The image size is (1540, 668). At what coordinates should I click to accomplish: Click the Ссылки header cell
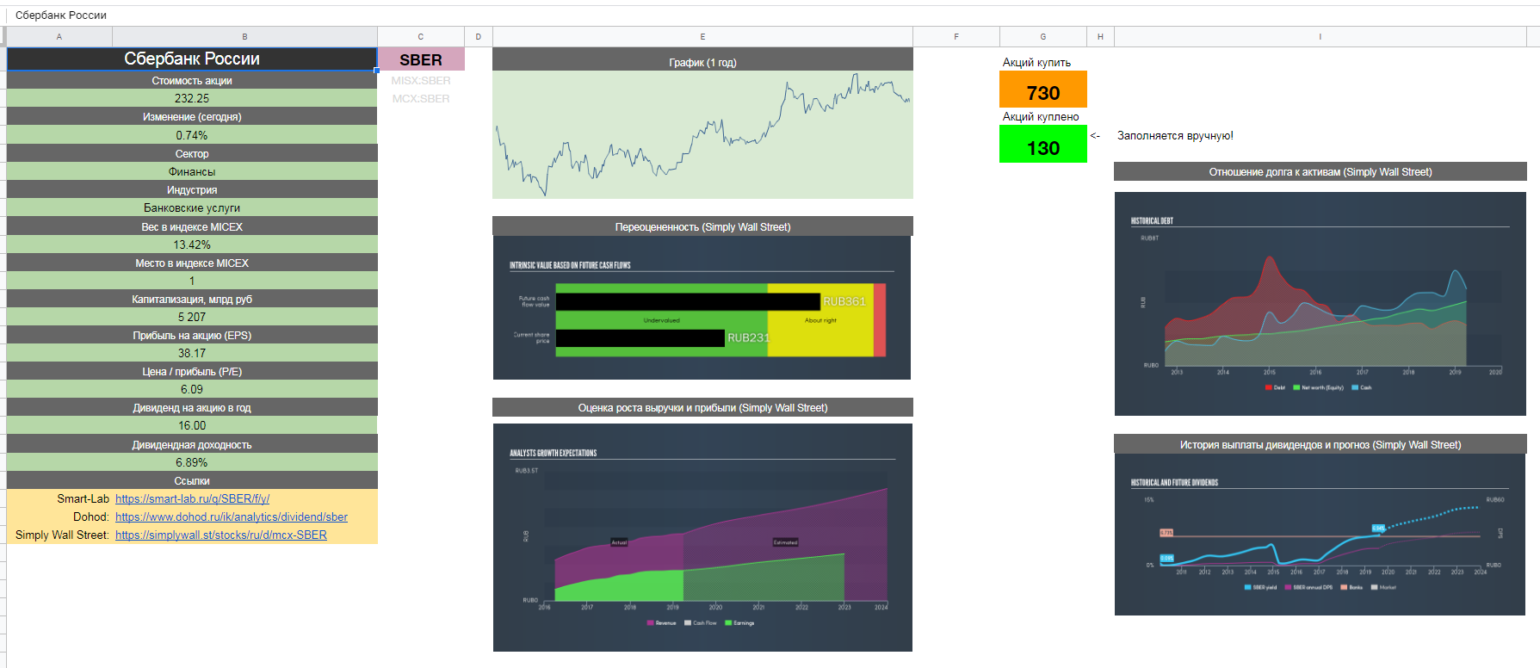click(192, 480)
